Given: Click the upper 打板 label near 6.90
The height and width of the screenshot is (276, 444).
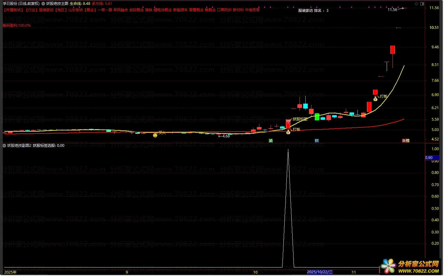Looking at the screenshot, I should tap(384, 96).
